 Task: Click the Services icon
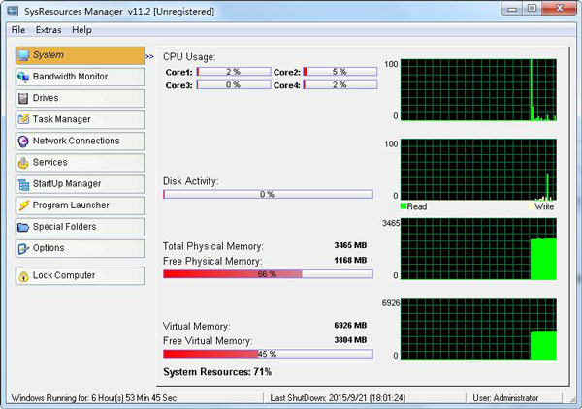point(23,163)
